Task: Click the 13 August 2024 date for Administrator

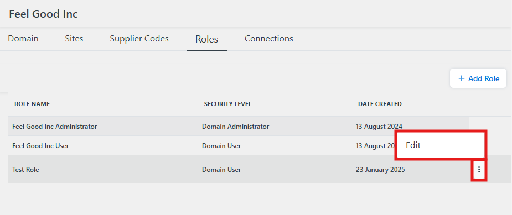Action: point(379,126)
